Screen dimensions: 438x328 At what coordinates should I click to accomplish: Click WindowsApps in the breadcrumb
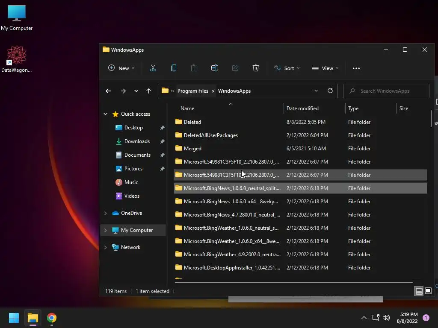[234, 91]
